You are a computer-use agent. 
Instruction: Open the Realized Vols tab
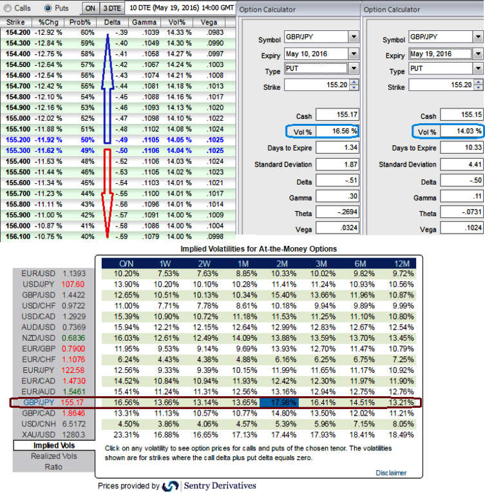pyautogui.click(x=54, y=456)
